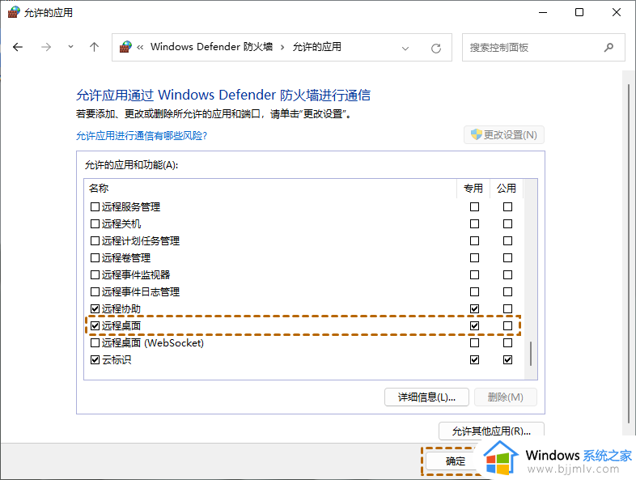Uncheck the 远程桌面 checkbox
The height and width of the screenshot is (480, 636).
95,326
